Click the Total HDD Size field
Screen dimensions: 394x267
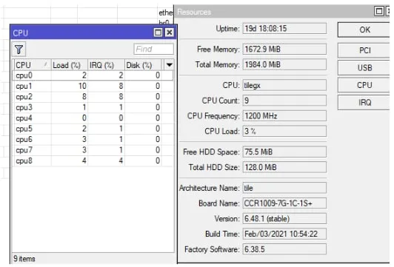click(284, 167)
